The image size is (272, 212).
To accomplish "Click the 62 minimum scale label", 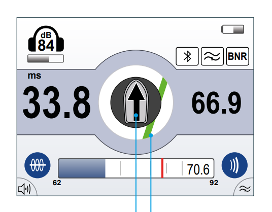I will 57,183.
